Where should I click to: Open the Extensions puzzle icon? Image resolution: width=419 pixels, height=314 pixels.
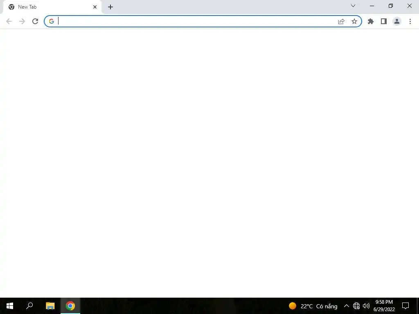click(x=371, y=21)
